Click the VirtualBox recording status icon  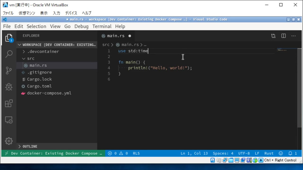pos(243,160)
